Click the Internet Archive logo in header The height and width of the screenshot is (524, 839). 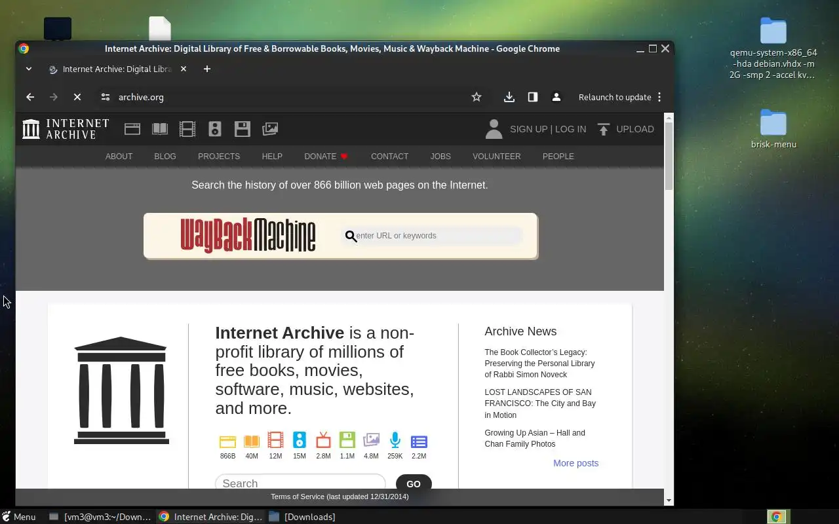pos(66,129)
